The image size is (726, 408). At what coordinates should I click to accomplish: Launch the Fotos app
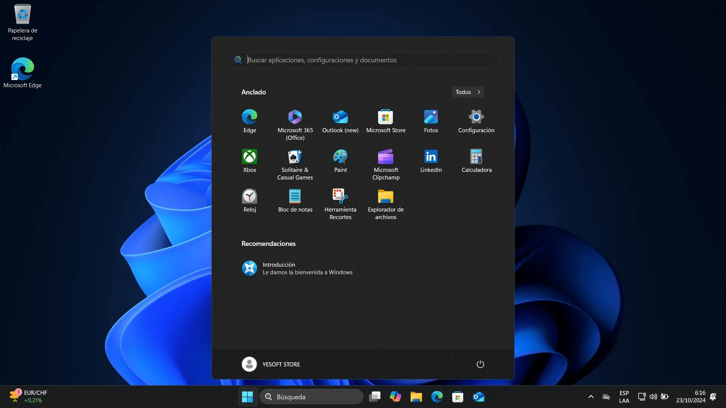pyautogui.click(x=431, y=122)
